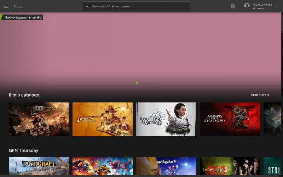Open the Giochi section
Screen dimensions: 283x177
click(19, 6)
